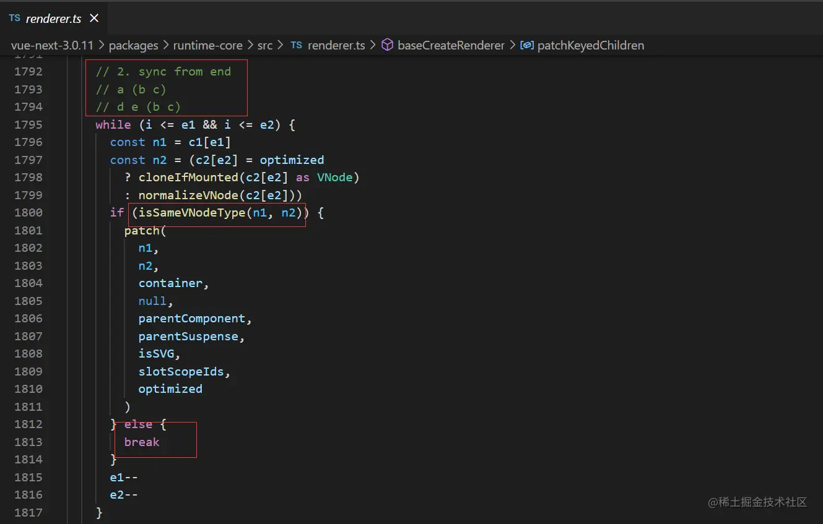Expand chevron after src breadcrumb
The height and width of the screenshot is (524, 823).
[x=281, y=45]
